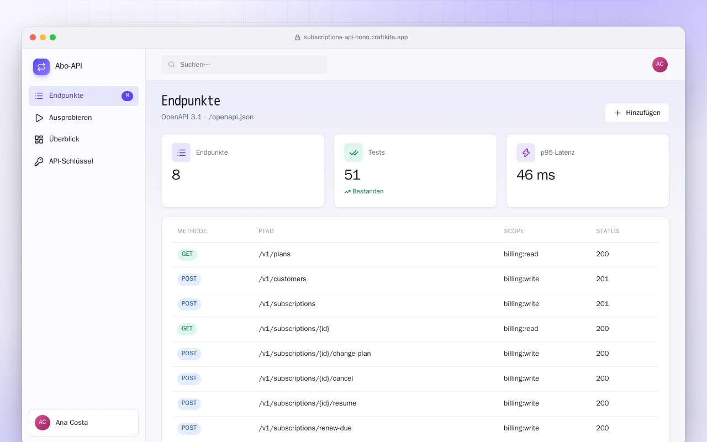Click the POST badge for /v1/customers
The image size is (707, 442).
189,279
